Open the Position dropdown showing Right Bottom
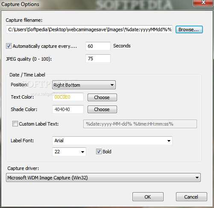This screenshot has height=208, width=214. click(x=84, y=85)
